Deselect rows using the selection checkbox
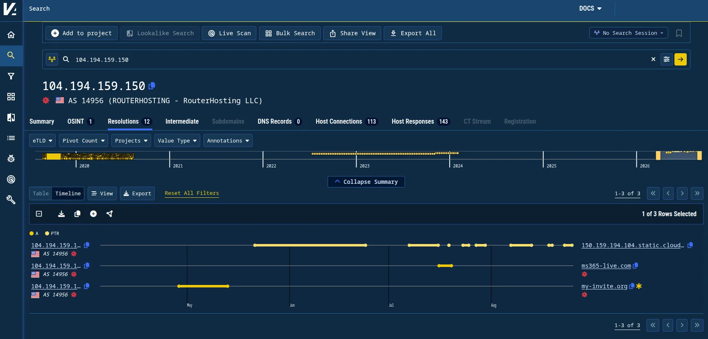The image size is (708, 339). coord(39,214)
